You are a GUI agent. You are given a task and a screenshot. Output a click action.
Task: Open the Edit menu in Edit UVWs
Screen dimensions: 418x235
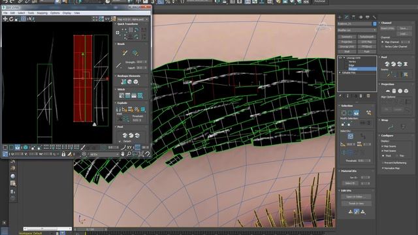12,13
